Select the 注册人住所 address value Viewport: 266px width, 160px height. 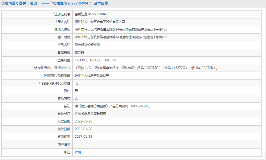[121, 30]
